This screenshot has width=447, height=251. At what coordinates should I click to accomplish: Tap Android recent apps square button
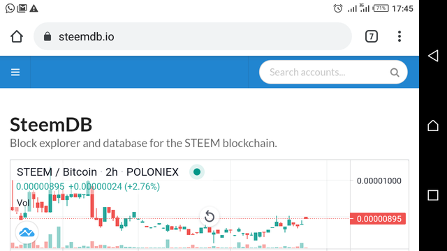[433, 195]
